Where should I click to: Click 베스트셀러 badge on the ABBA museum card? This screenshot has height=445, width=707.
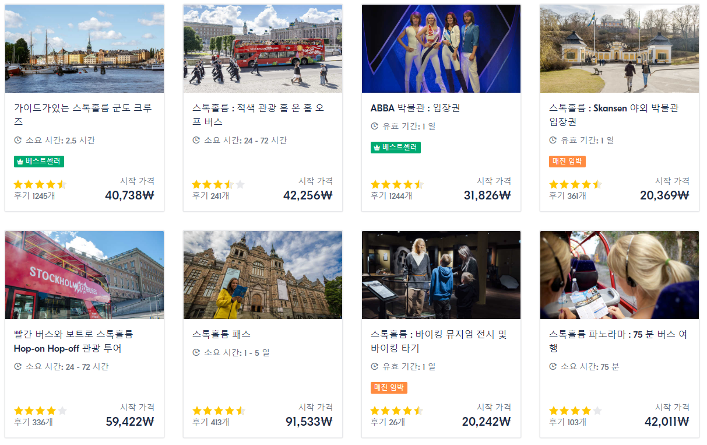tap(396, 148)
